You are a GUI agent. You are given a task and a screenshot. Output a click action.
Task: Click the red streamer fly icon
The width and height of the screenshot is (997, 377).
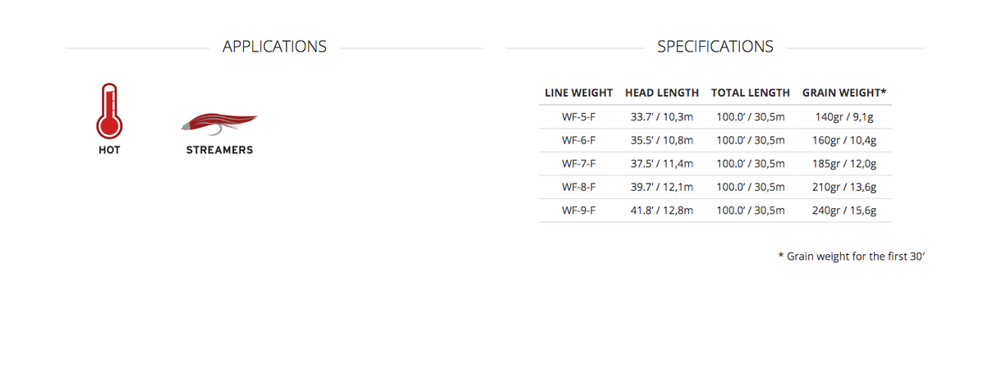coord(218,124)
